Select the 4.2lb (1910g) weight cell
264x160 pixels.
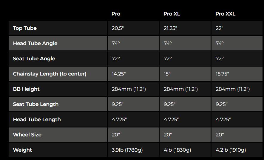231,150
